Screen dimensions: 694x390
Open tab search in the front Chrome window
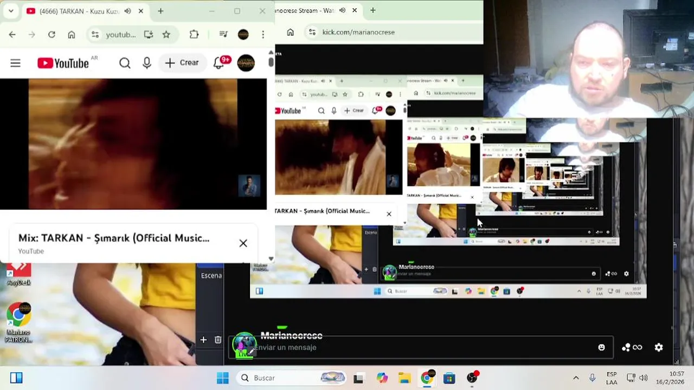pos(11,11)
